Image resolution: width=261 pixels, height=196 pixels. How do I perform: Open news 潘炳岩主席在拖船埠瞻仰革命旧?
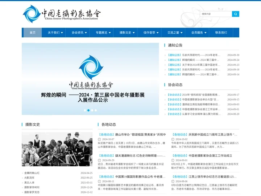click(x=201, y=104)
